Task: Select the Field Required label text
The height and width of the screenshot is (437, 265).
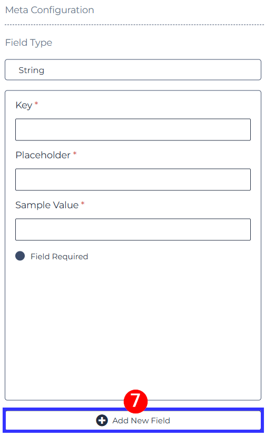Action: click(59, 257)
